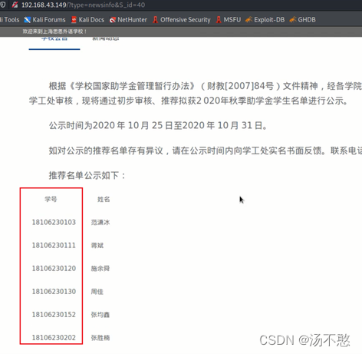This screenshot has height=354, width=362.
Task: Click the name next to 18106230202
Action: pos(100,338)
